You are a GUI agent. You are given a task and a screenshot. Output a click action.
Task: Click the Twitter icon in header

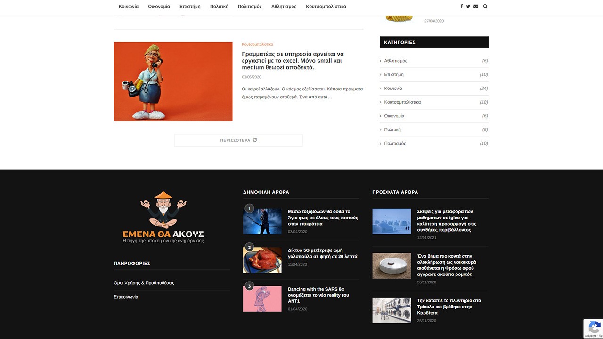pos(468,7)
